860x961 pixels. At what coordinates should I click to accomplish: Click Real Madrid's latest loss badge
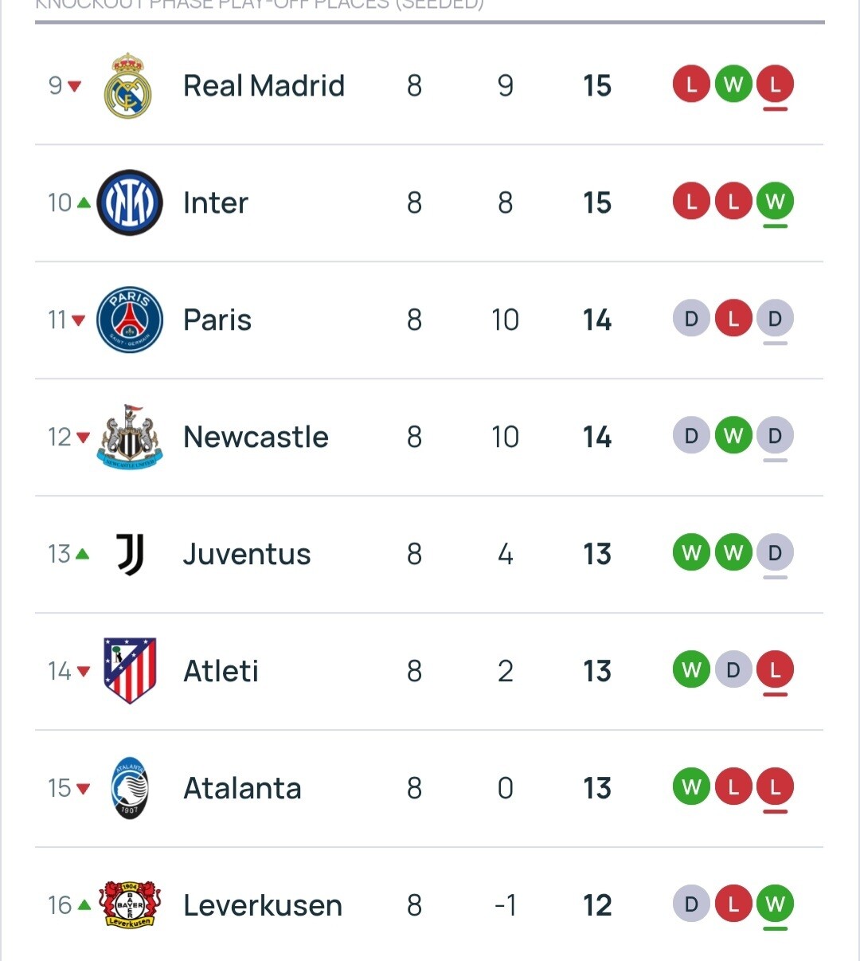[x=775, y=84]
